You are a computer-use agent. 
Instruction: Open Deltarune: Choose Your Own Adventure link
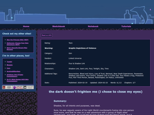coord(17,44)
